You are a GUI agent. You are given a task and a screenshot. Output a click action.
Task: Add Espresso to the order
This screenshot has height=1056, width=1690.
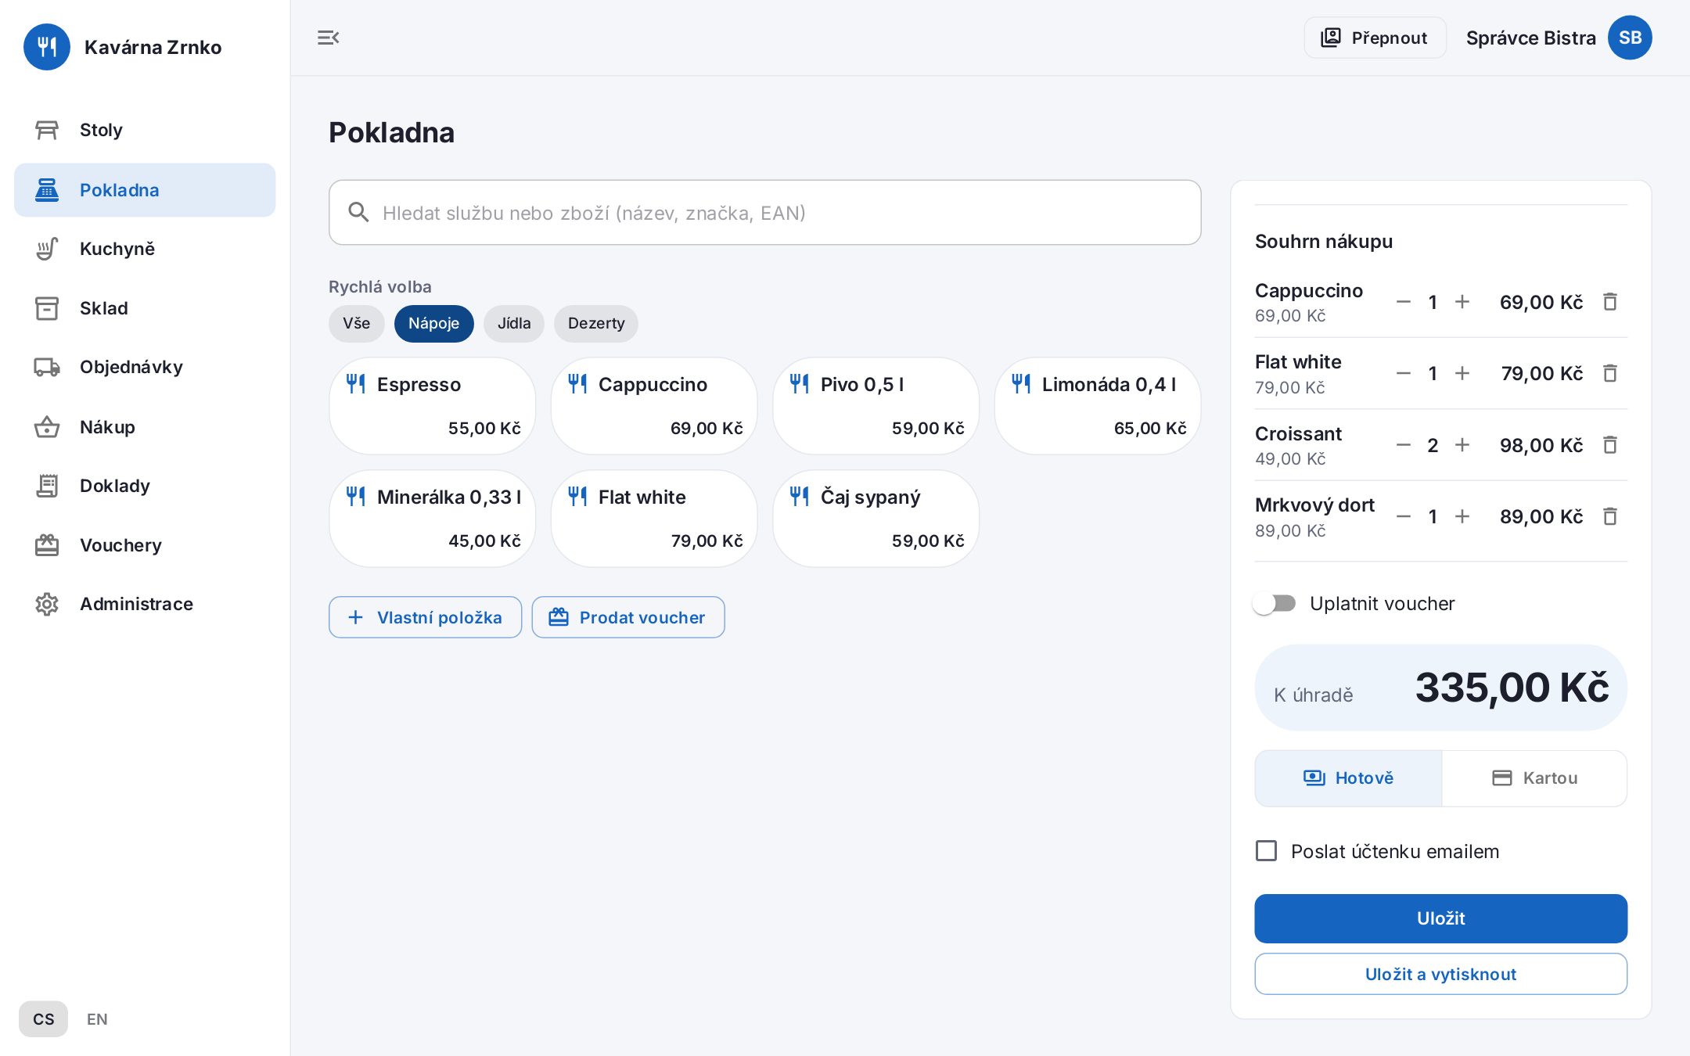(432, 406)
